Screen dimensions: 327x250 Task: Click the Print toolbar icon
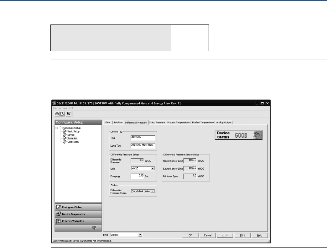[x=57, y=114]
